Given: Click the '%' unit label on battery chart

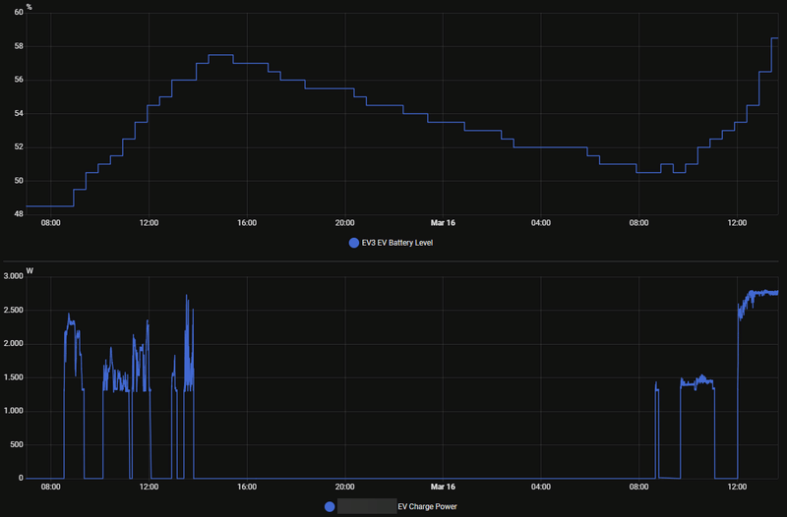Looking at the screenshot, I should [30, 7].
